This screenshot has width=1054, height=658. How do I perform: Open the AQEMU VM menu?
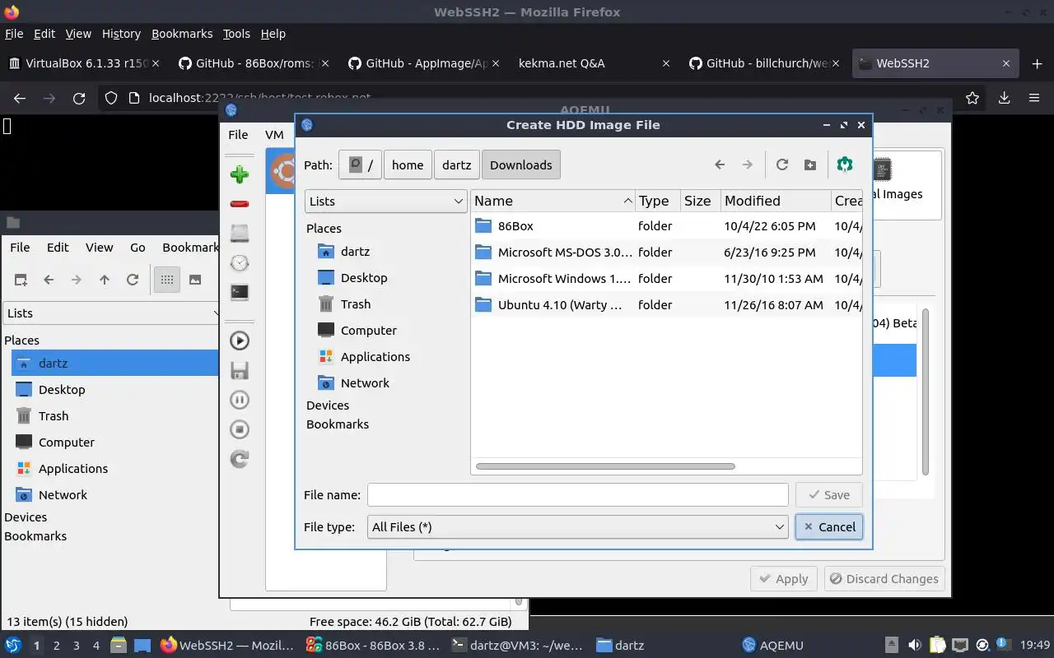click(x=274, y=134)
